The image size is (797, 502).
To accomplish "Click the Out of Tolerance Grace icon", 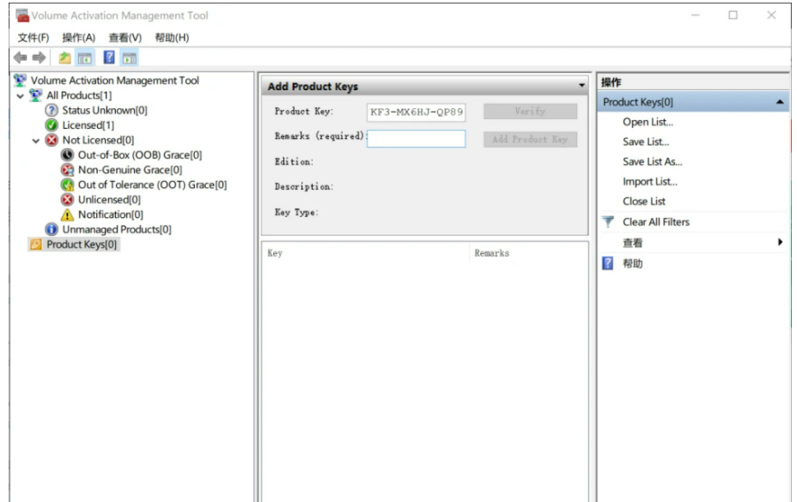I will coord(67,184).
